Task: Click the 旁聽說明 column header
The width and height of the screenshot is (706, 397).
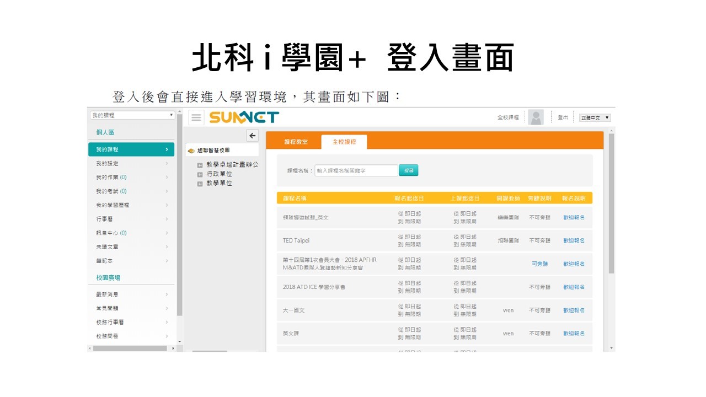Action: coord(539,198)
